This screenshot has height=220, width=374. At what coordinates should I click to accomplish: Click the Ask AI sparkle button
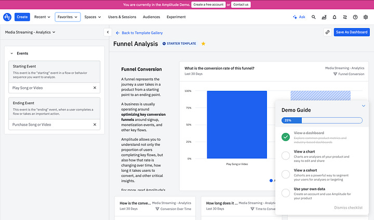pyautogui.click(x=299, y=17)
